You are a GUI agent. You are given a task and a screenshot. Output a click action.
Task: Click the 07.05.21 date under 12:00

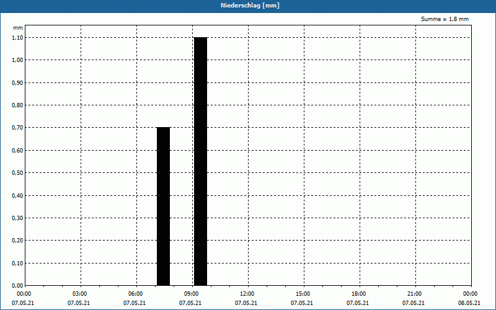246,303
